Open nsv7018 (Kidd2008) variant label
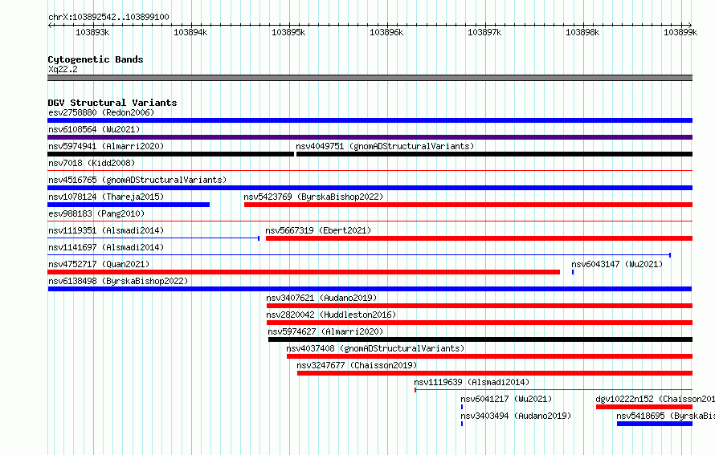 click(x=92, y=163)
